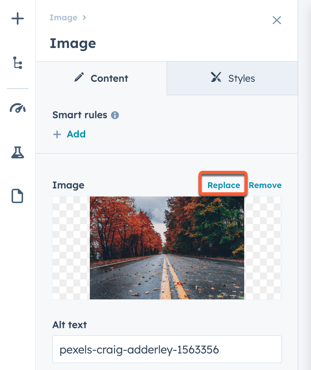Click the brush icon on the Styles tab
This screenshot has height=370, width=311.
click(216, 77)
